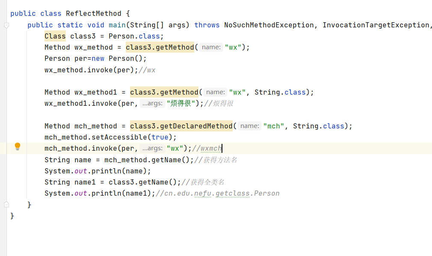Screen dimensions: 432x256
Task: Click the yellow lightbulb quick-fix icon
Action: coord(18,146)
